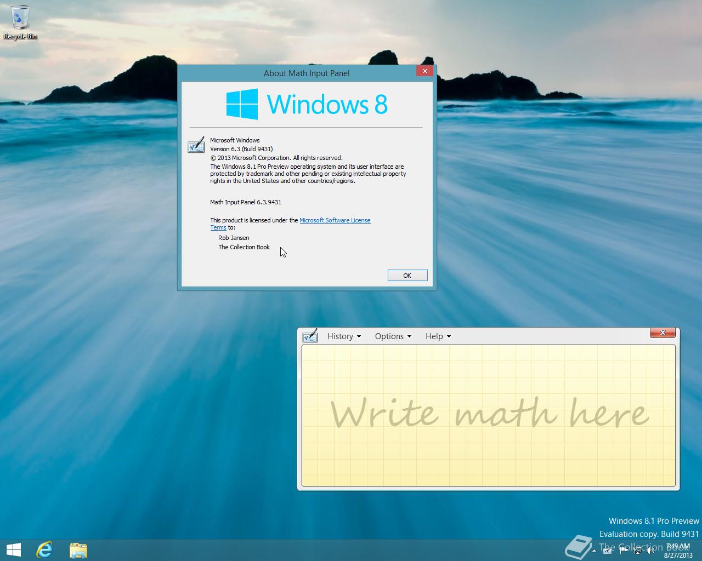The height and width of the screenshot is (561, 702).
Task: Open File Explorer from the taskbar
Action: (x=78, y=549)
